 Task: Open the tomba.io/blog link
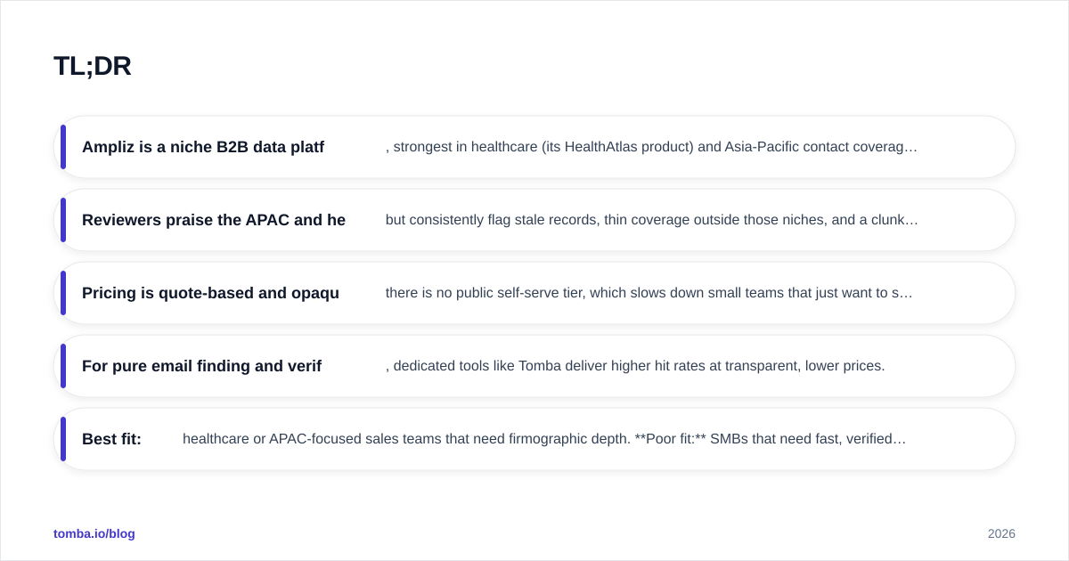pyautogui.click(x=94, y=533)
